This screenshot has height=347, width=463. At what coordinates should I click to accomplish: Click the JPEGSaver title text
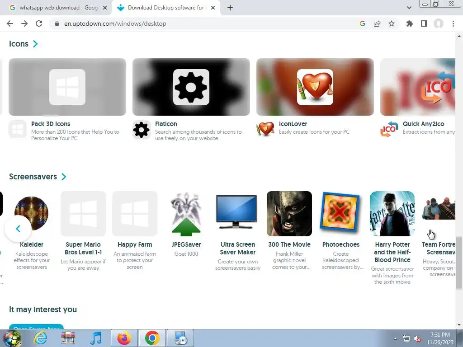click(186, 244)
